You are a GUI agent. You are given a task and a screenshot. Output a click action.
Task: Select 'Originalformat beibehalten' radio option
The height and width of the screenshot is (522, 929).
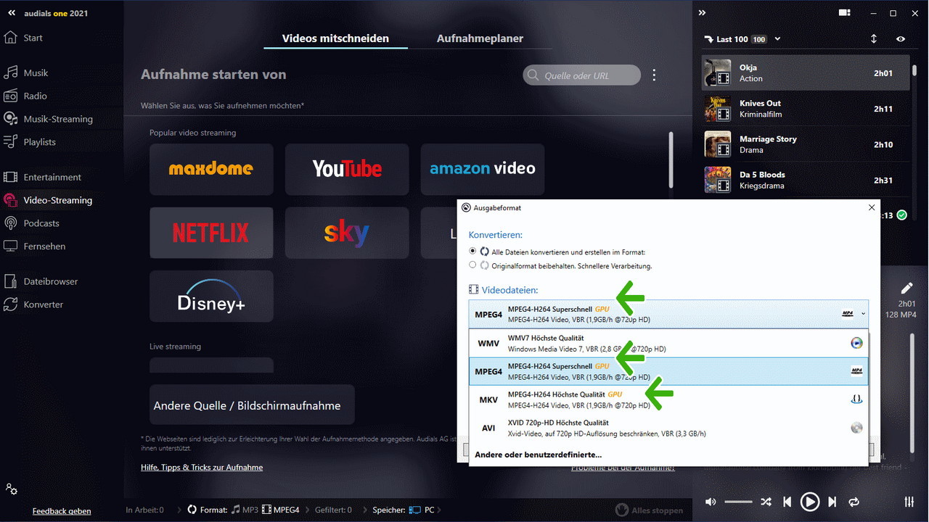[473, 265]
